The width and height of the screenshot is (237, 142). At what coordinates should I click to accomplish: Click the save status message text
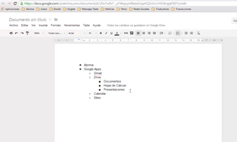click(136, 25)
